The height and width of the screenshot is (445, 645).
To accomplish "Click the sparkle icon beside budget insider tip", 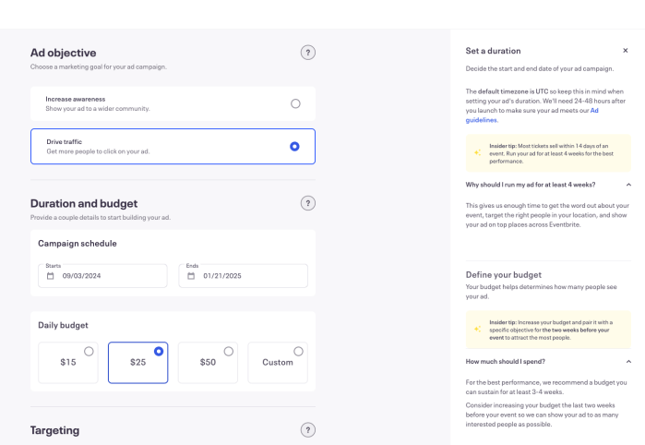I will 477,329.
